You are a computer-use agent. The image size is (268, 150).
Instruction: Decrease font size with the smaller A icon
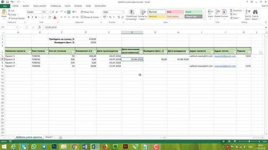click(57, 12)
